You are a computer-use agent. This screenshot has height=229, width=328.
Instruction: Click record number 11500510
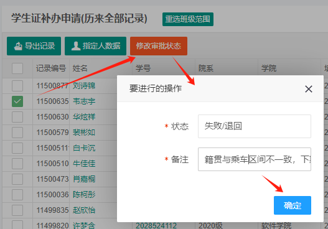(x=52, y=163)
